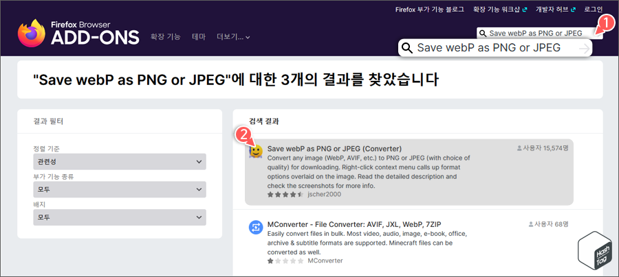Click the 결과 필터 heading

(48, 121)
